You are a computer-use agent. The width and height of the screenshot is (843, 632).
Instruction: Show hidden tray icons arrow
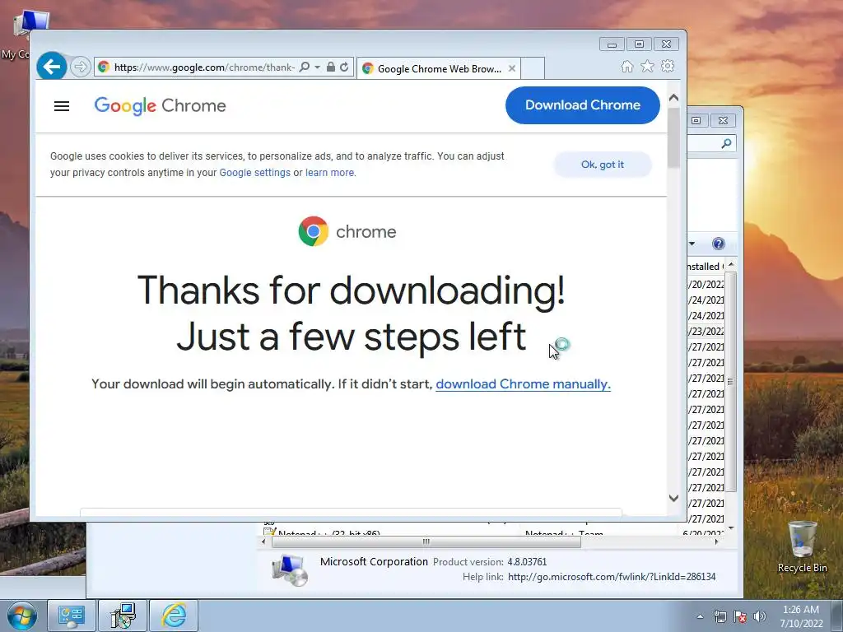coord(700,616)
